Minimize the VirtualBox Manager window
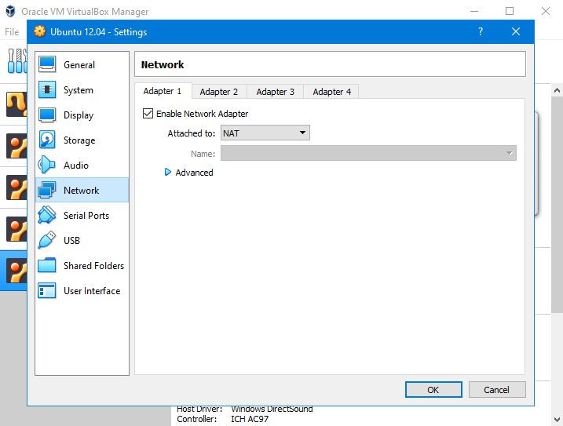 (x=474, y=11)
